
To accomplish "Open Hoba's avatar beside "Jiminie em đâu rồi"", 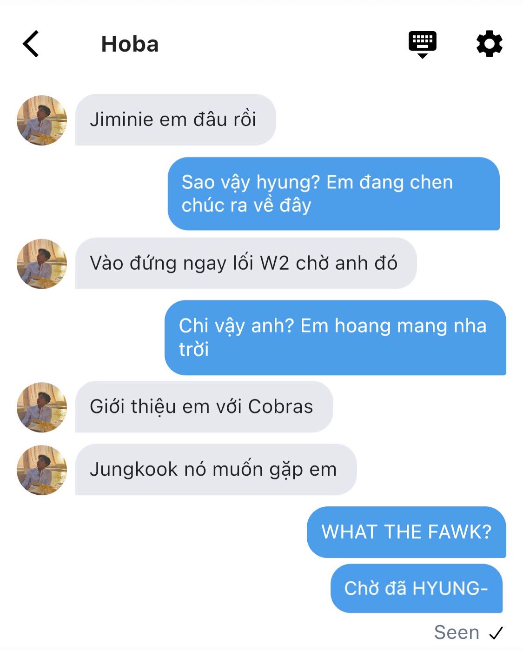I will click(42, 120).
